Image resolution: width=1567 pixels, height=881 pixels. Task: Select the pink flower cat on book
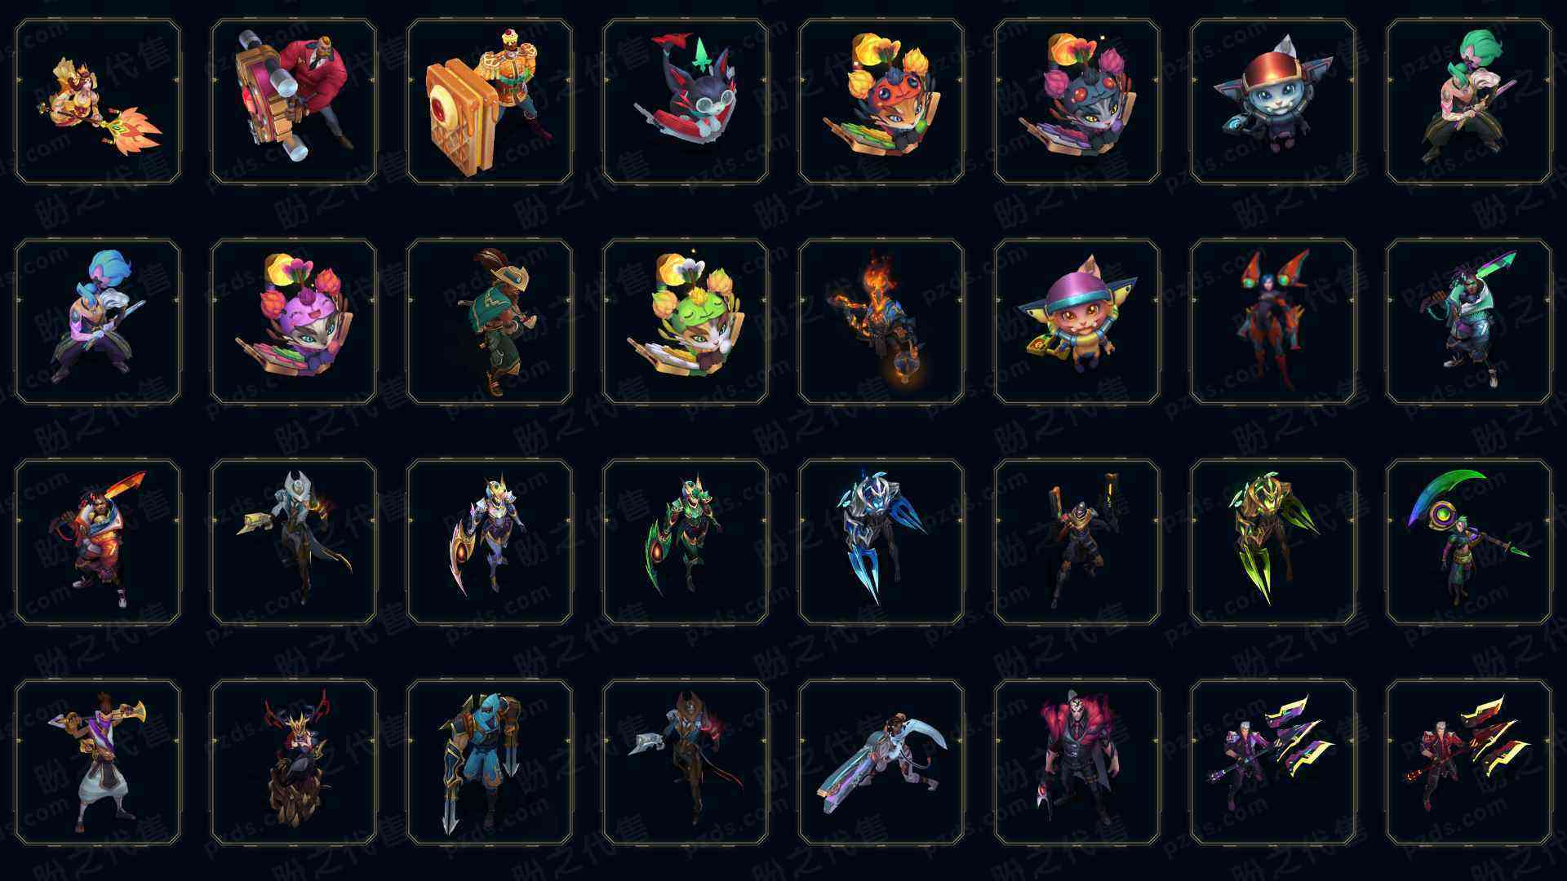click(x=294, y=321)
